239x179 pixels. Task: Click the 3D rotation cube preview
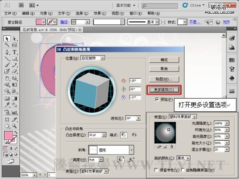[92, 91]
